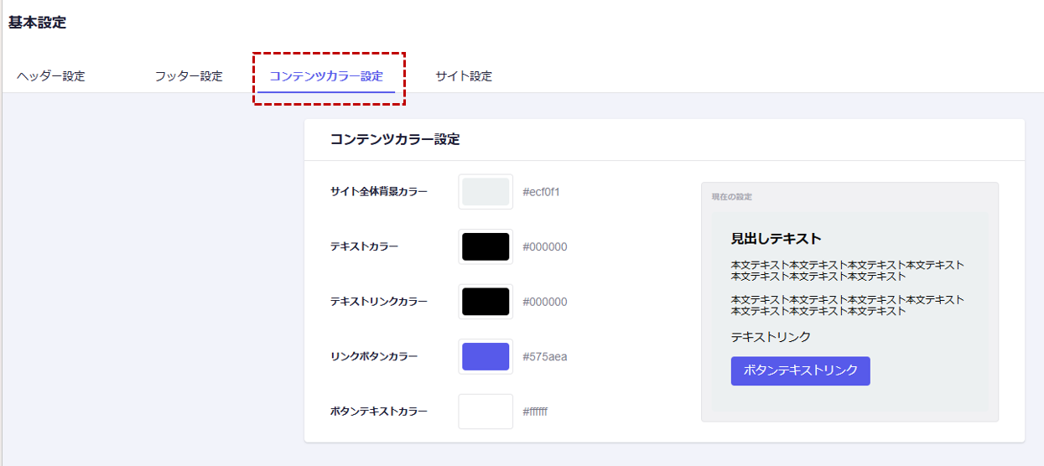Viewport: 1044px width, 466px height.
Task: Choose the white ボタンテキストカラー swatch
Action: tap(486, 412)
